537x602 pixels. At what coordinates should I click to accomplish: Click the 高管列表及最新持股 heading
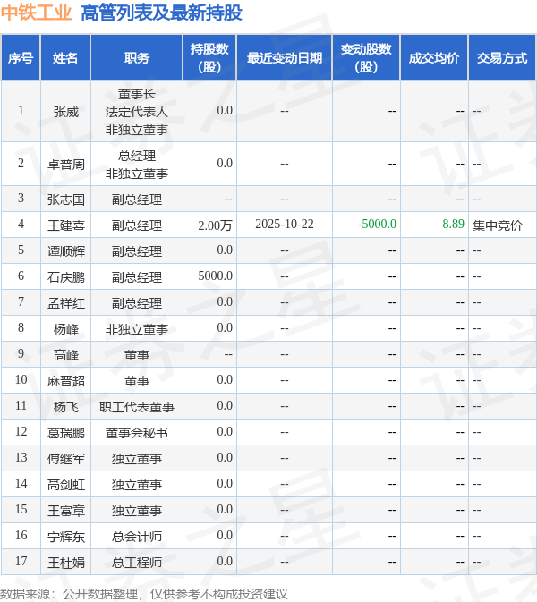162,13
